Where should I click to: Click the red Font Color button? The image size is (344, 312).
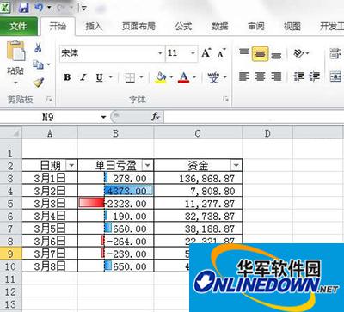pos(183,77)
